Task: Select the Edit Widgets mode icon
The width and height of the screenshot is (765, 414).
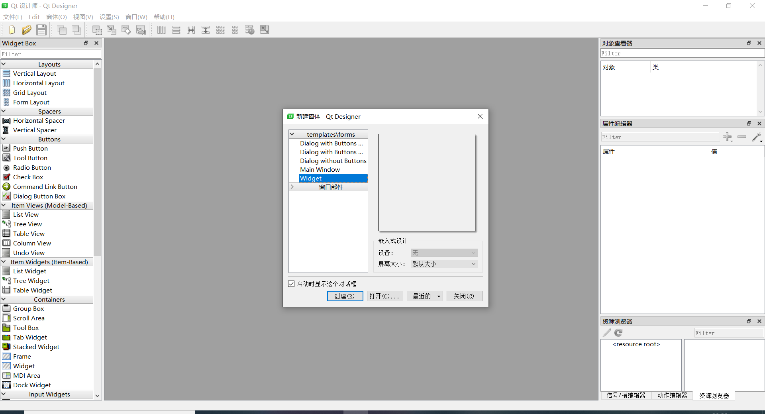Action: pyautogui.click(x=97, y=30)
